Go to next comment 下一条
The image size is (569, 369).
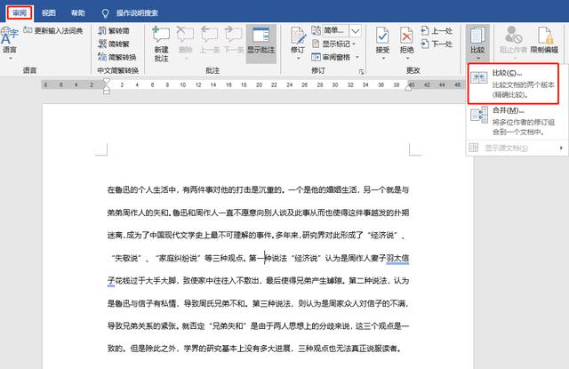233,40
